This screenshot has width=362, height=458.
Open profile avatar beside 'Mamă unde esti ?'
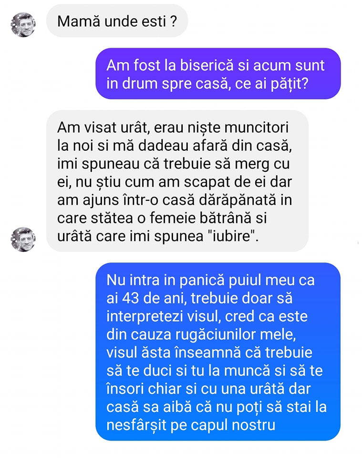[x=23, y=25]
